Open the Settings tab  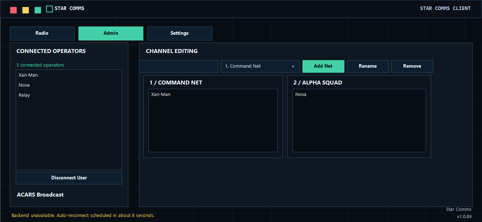pyautogui.click(x=180, y=33)
